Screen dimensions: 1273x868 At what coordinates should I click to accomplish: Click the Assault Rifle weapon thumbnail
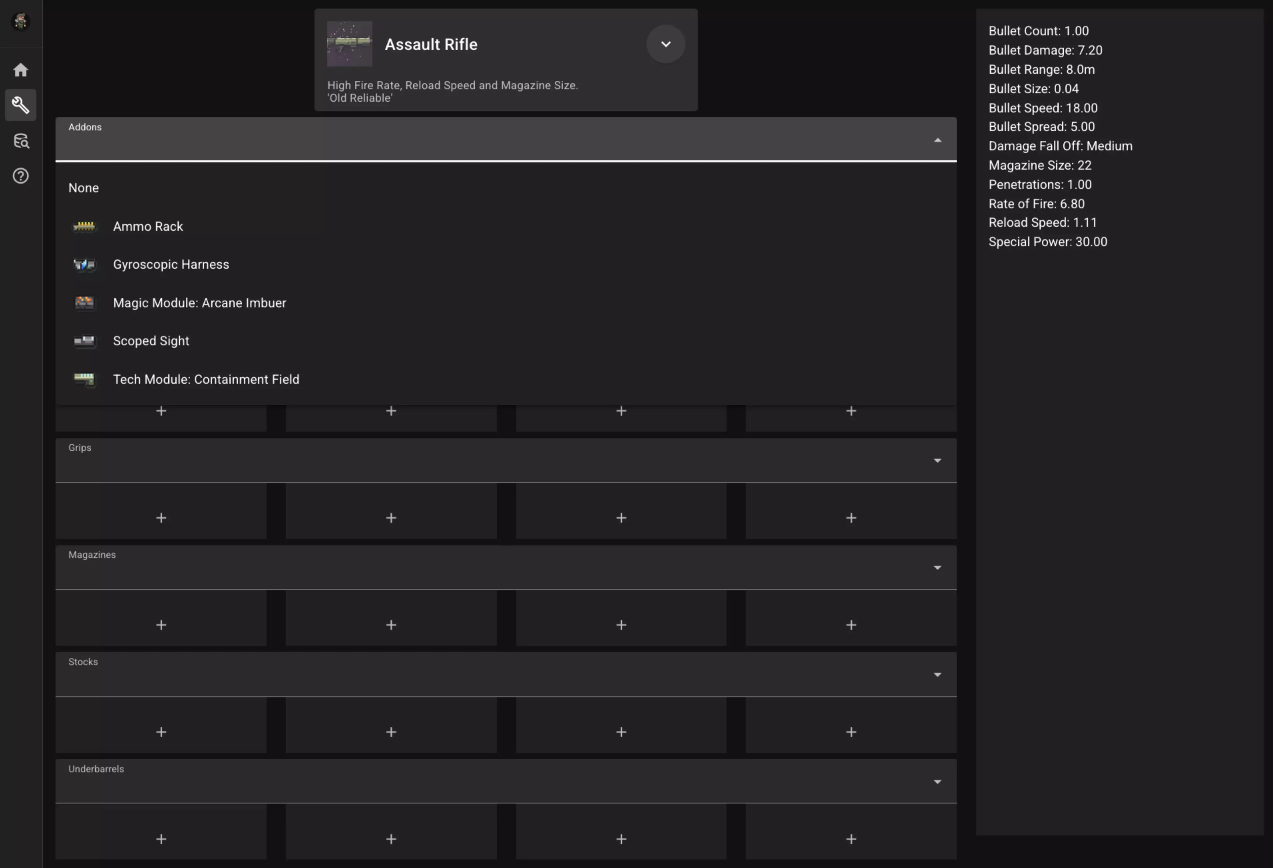pyautogui.click(x=349, y=44)
